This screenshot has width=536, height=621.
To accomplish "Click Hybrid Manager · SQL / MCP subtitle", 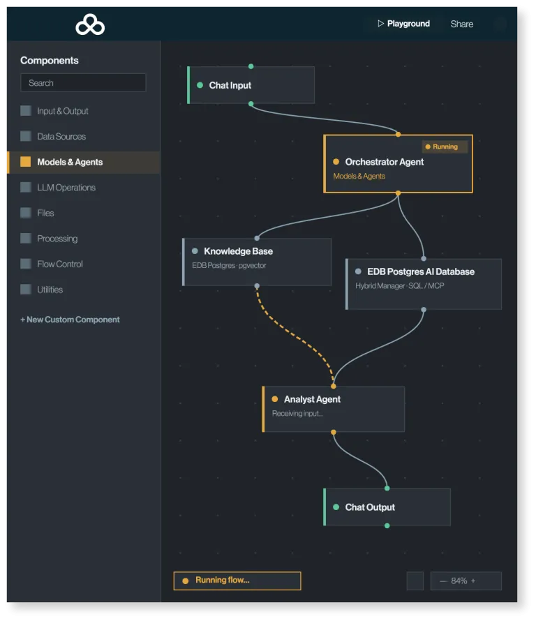I will 399,286.
